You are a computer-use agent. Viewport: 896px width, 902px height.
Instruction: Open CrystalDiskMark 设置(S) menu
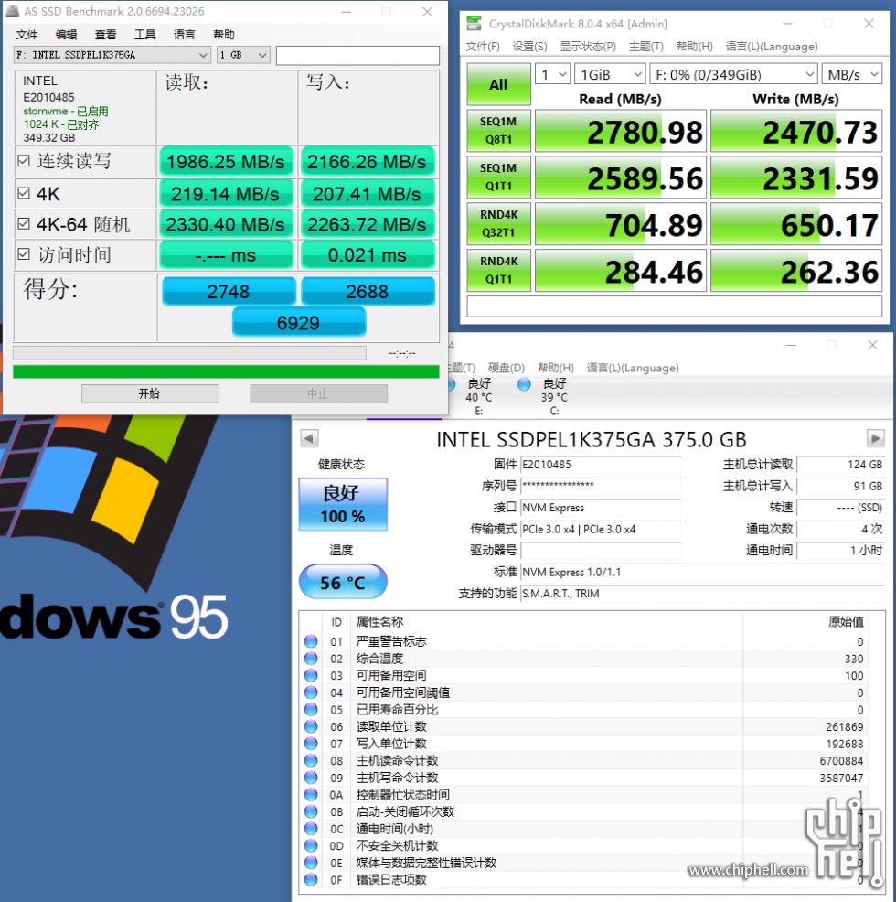529,47
